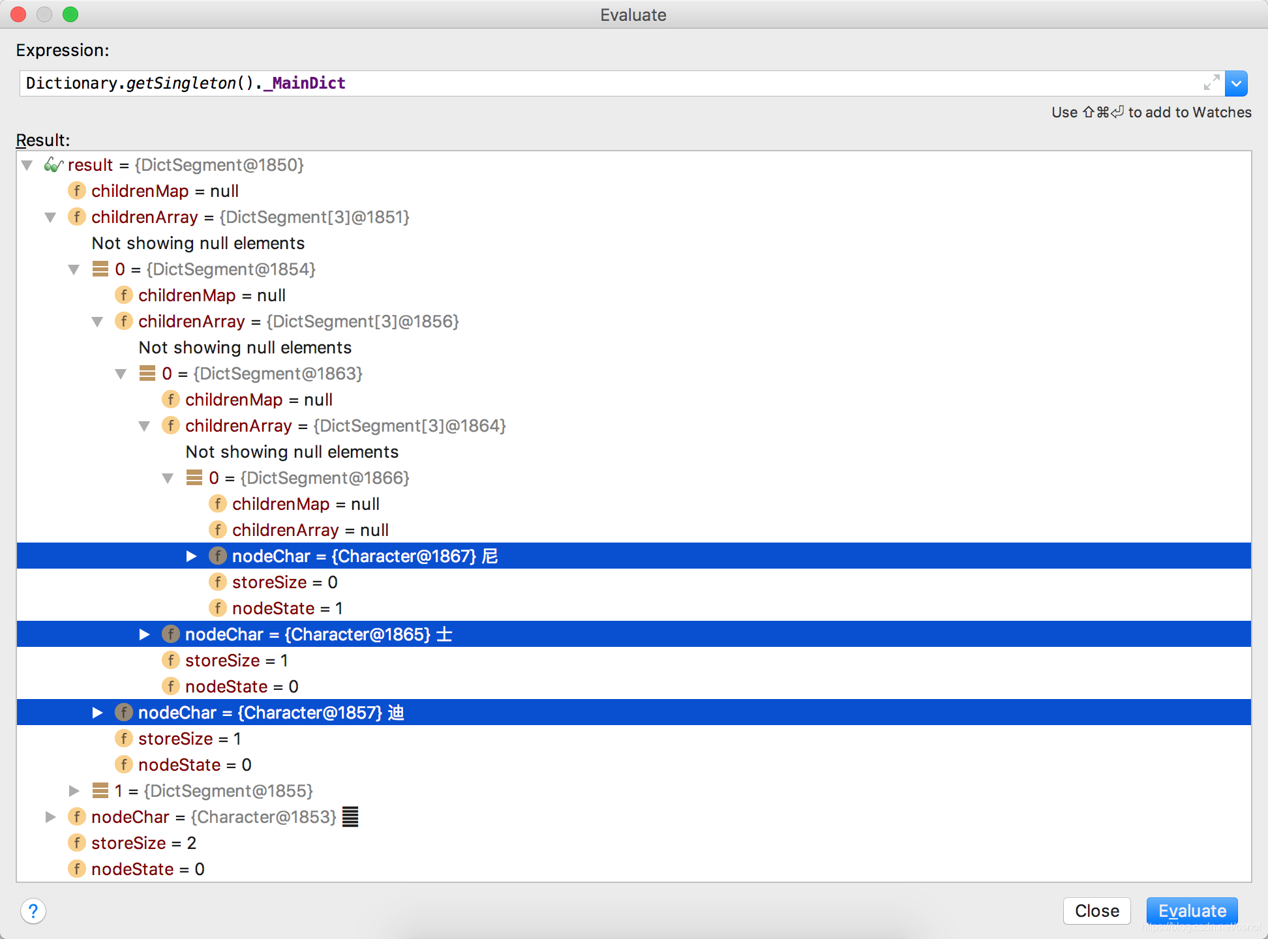Click array element icon for DictSegment@1855
1268x939 pixels.
[100, 791]
